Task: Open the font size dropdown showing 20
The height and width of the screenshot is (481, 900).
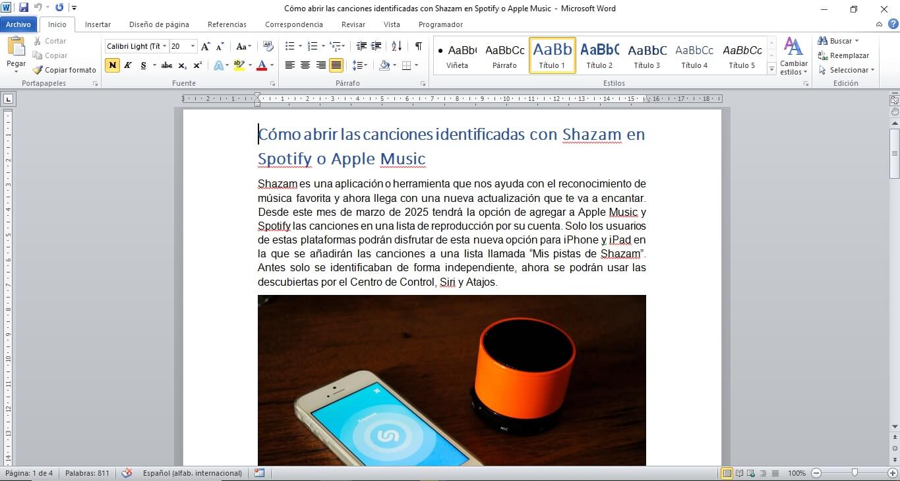Action: [x=193, y=46]
